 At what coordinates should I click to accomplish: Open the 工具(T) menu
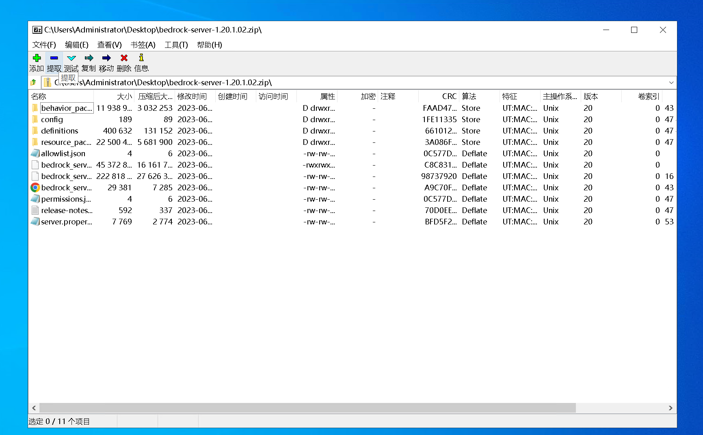(x=176, y=45)
